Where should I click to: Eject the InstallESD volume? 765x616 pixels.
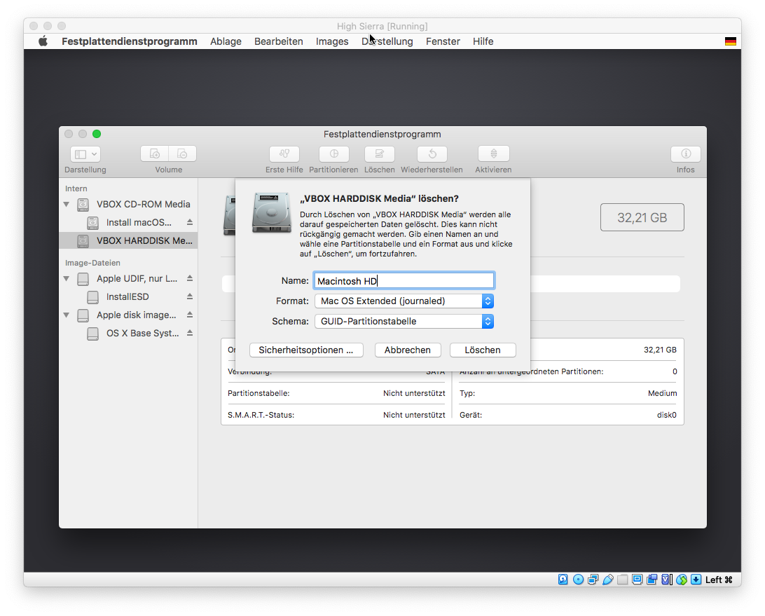[x=189, y=296]
